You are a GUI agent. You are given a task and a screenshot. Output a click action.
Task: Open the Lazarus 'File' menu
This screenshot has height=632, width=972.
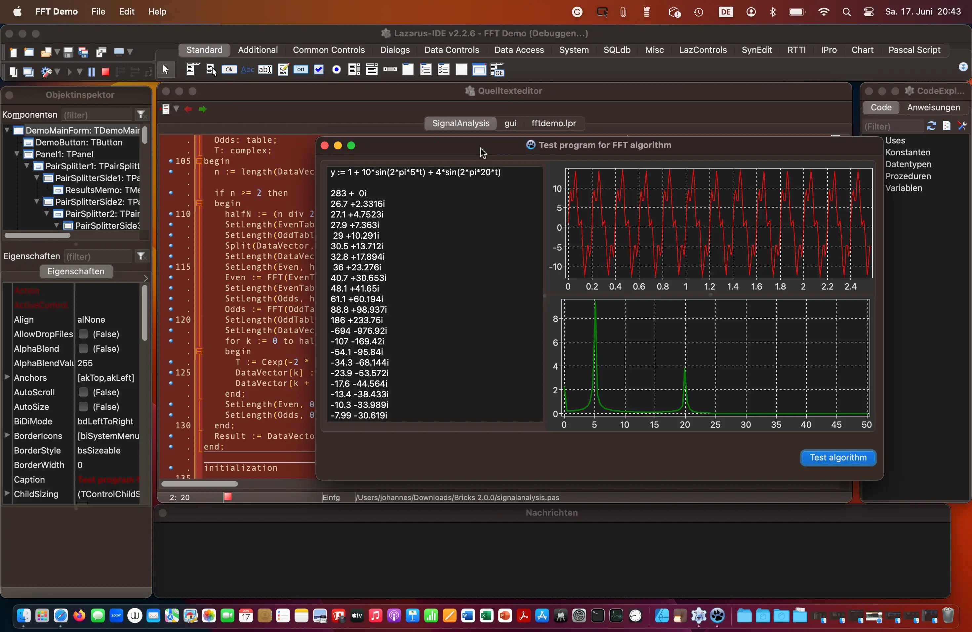pos(98,11)
